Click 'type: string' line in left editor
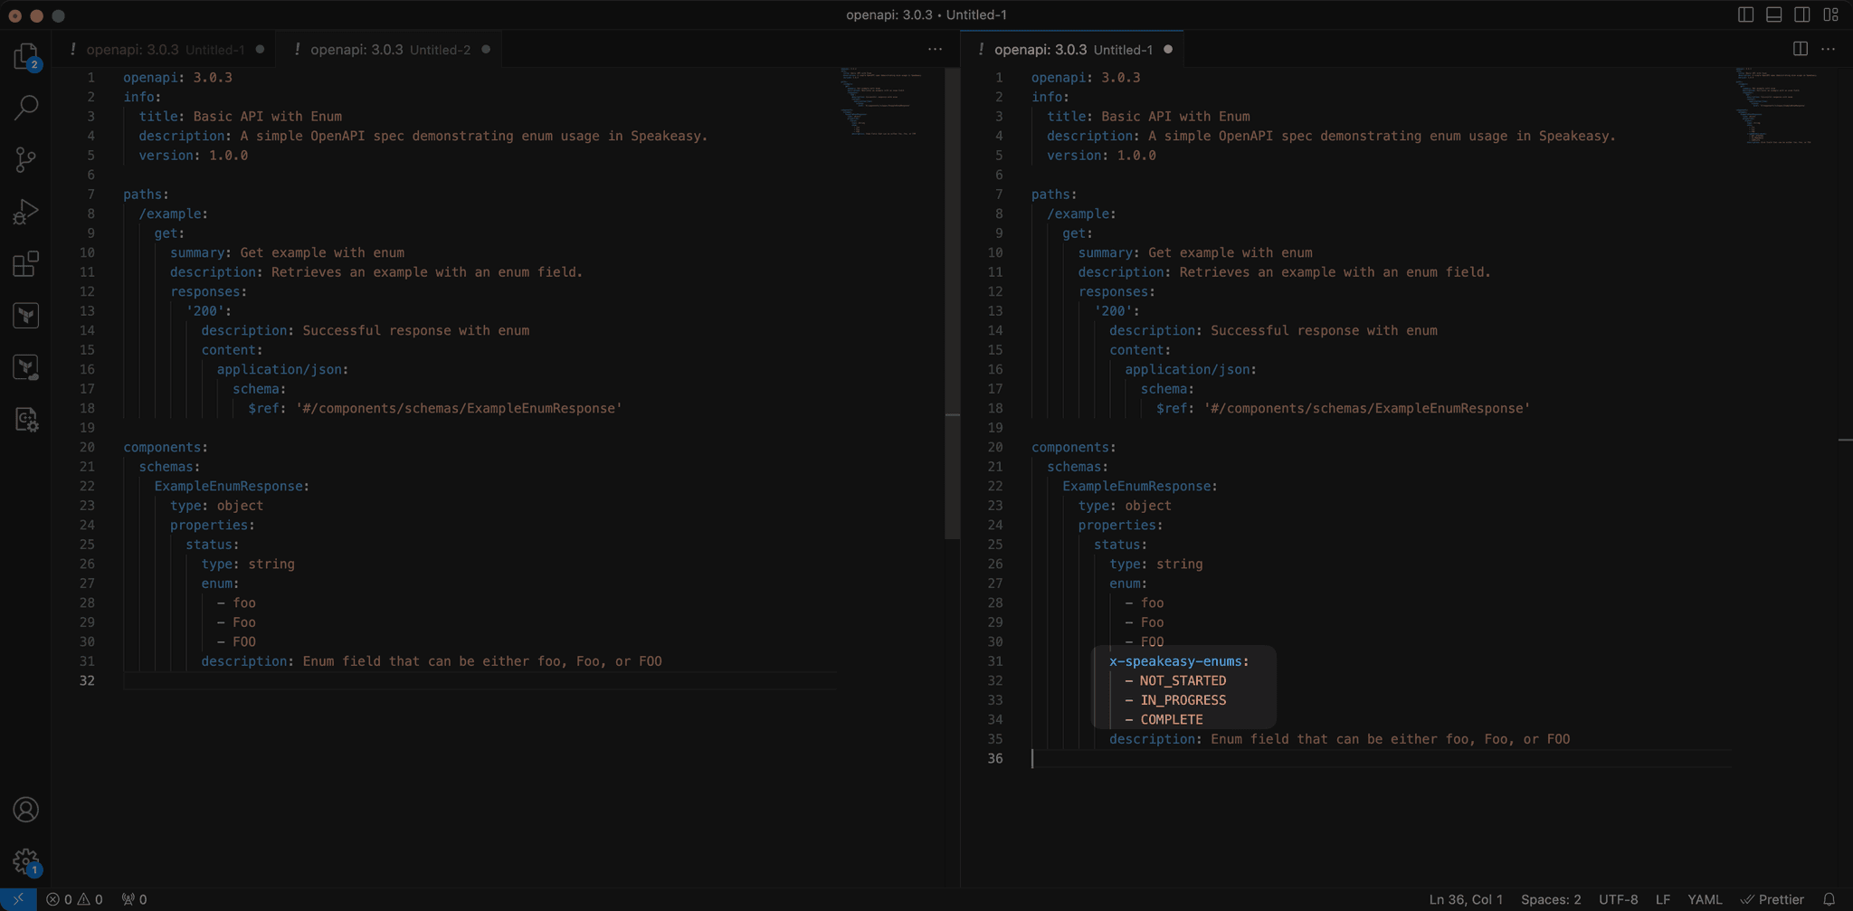The height and width of the screenshot is (911, 1853). [248, 565]
